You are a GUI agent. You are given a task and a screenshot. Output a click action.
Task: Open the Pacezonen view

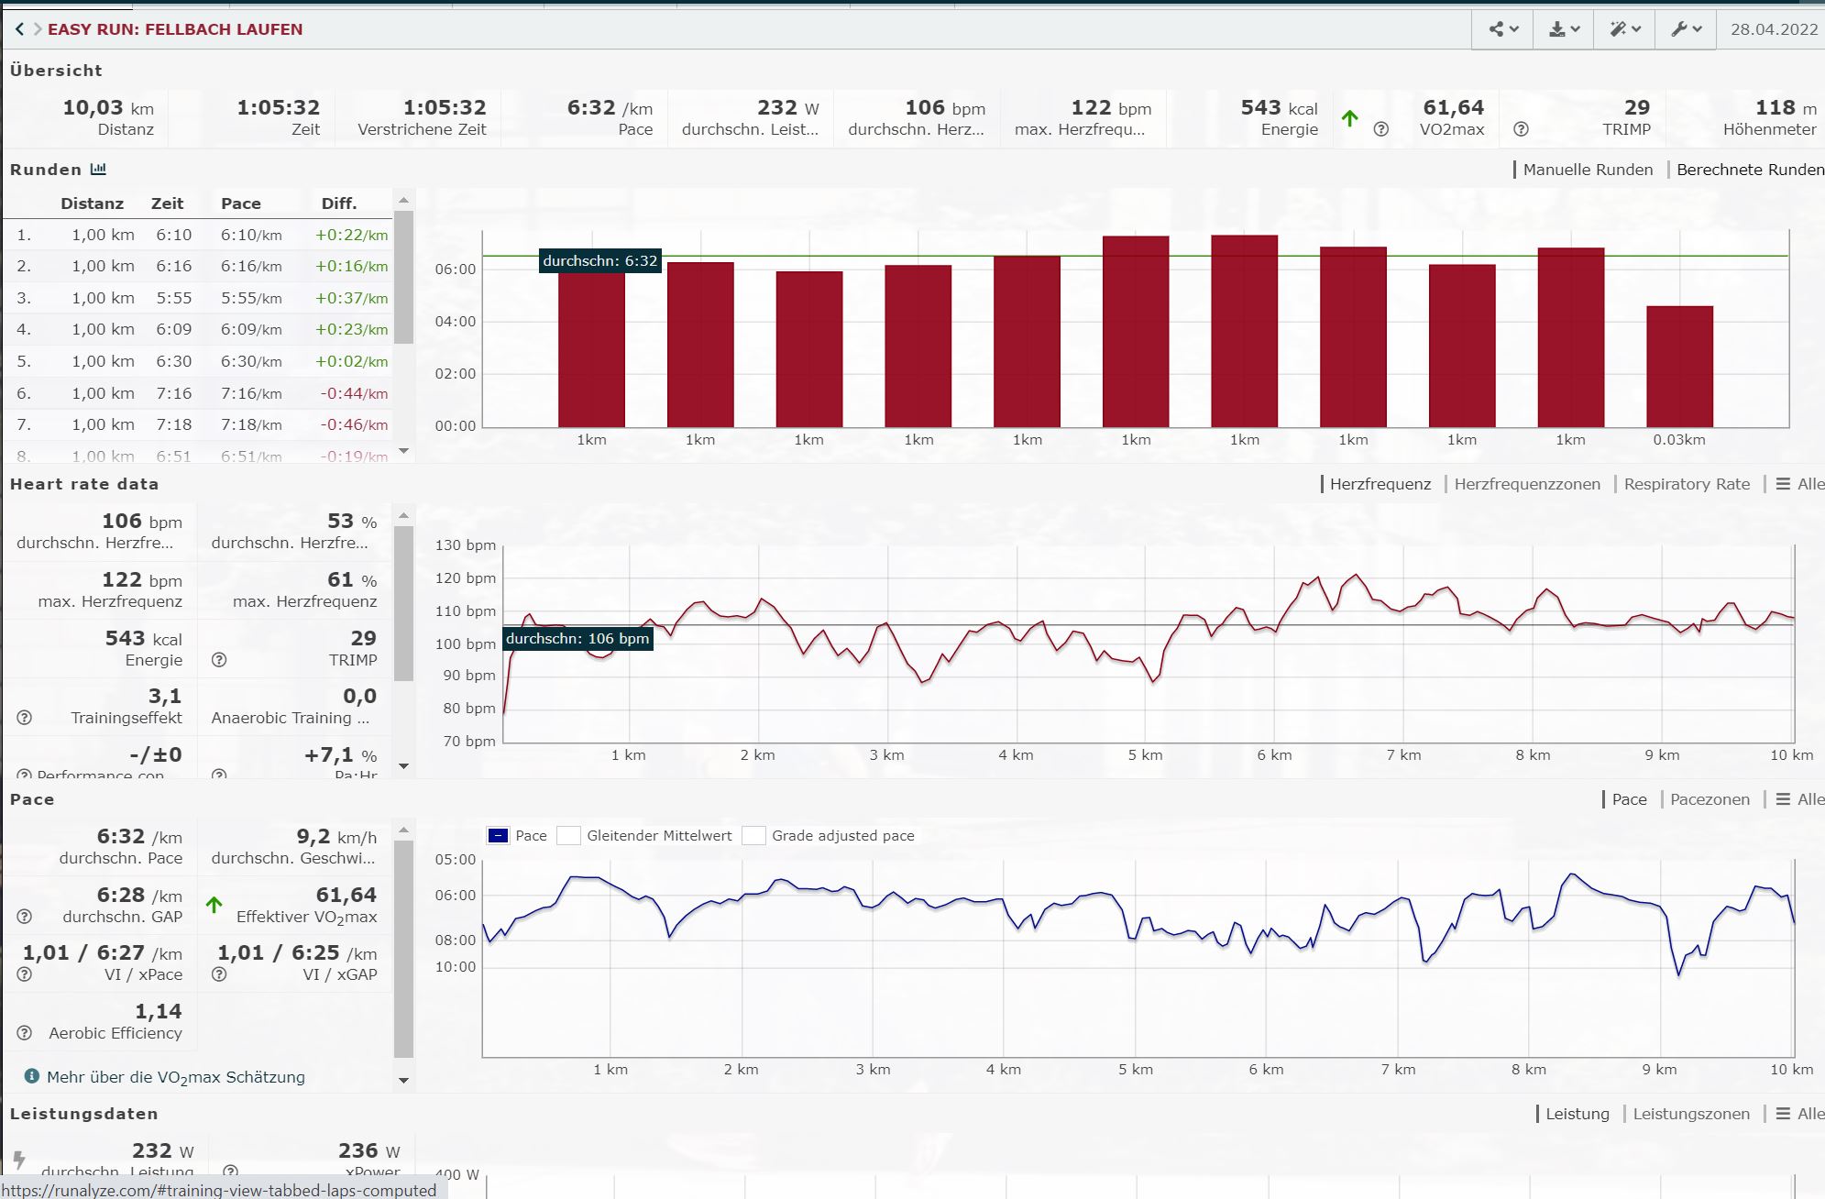(1709, 799)
